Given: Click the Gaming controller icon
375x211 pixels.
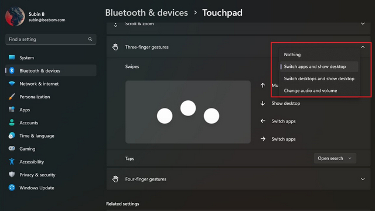Looking at the screenshot, I should click(12, 148).
